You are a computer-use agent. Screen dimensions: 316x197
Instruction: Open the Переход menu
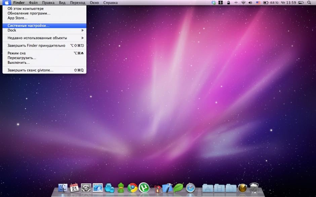78,3
